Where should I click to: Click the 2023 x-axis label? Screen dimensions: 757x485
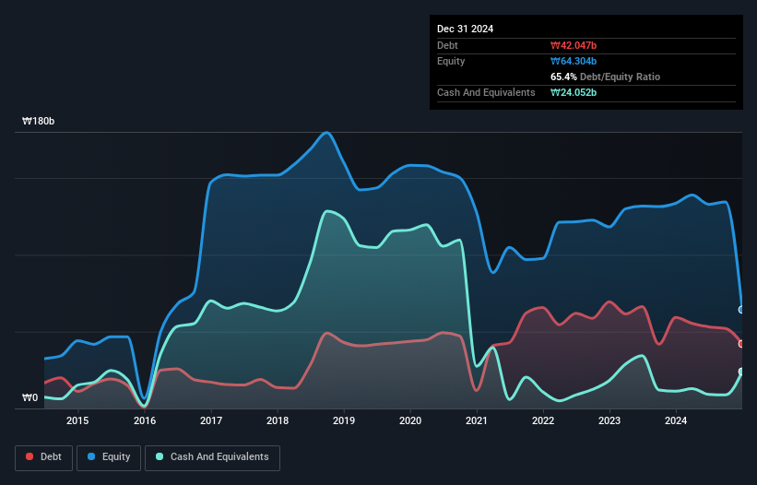[x=609, y=420]
